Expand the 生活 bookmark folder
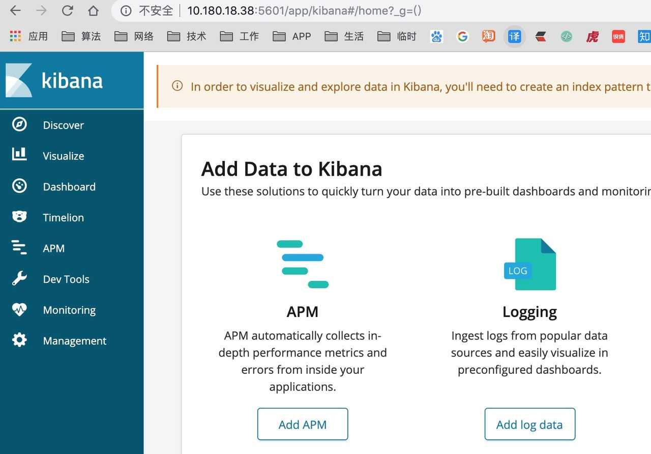Image resolution: width=651 pixels, height=454 pixels. coord(345,36)
